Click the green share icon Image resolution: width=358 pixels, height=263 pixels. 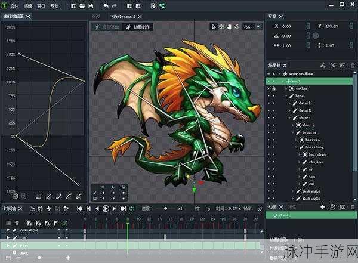point(162,6)
